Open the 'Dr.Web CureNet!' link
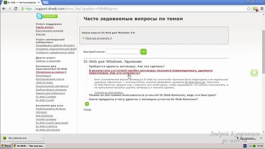265x149 pixels. (46, 97)
